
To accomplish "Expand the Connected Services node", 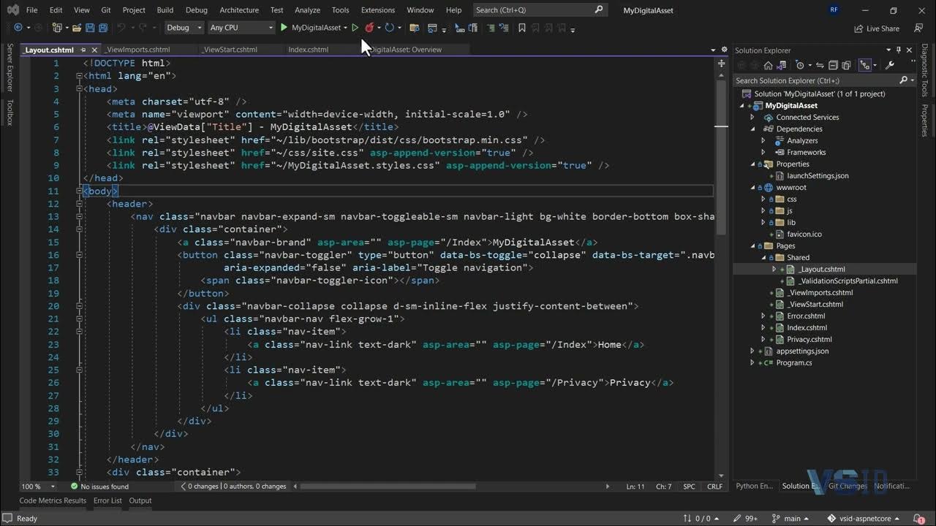I will [x=752, y=117].
